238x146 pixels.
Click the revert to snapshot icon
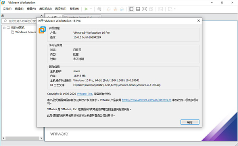(115, 9)
